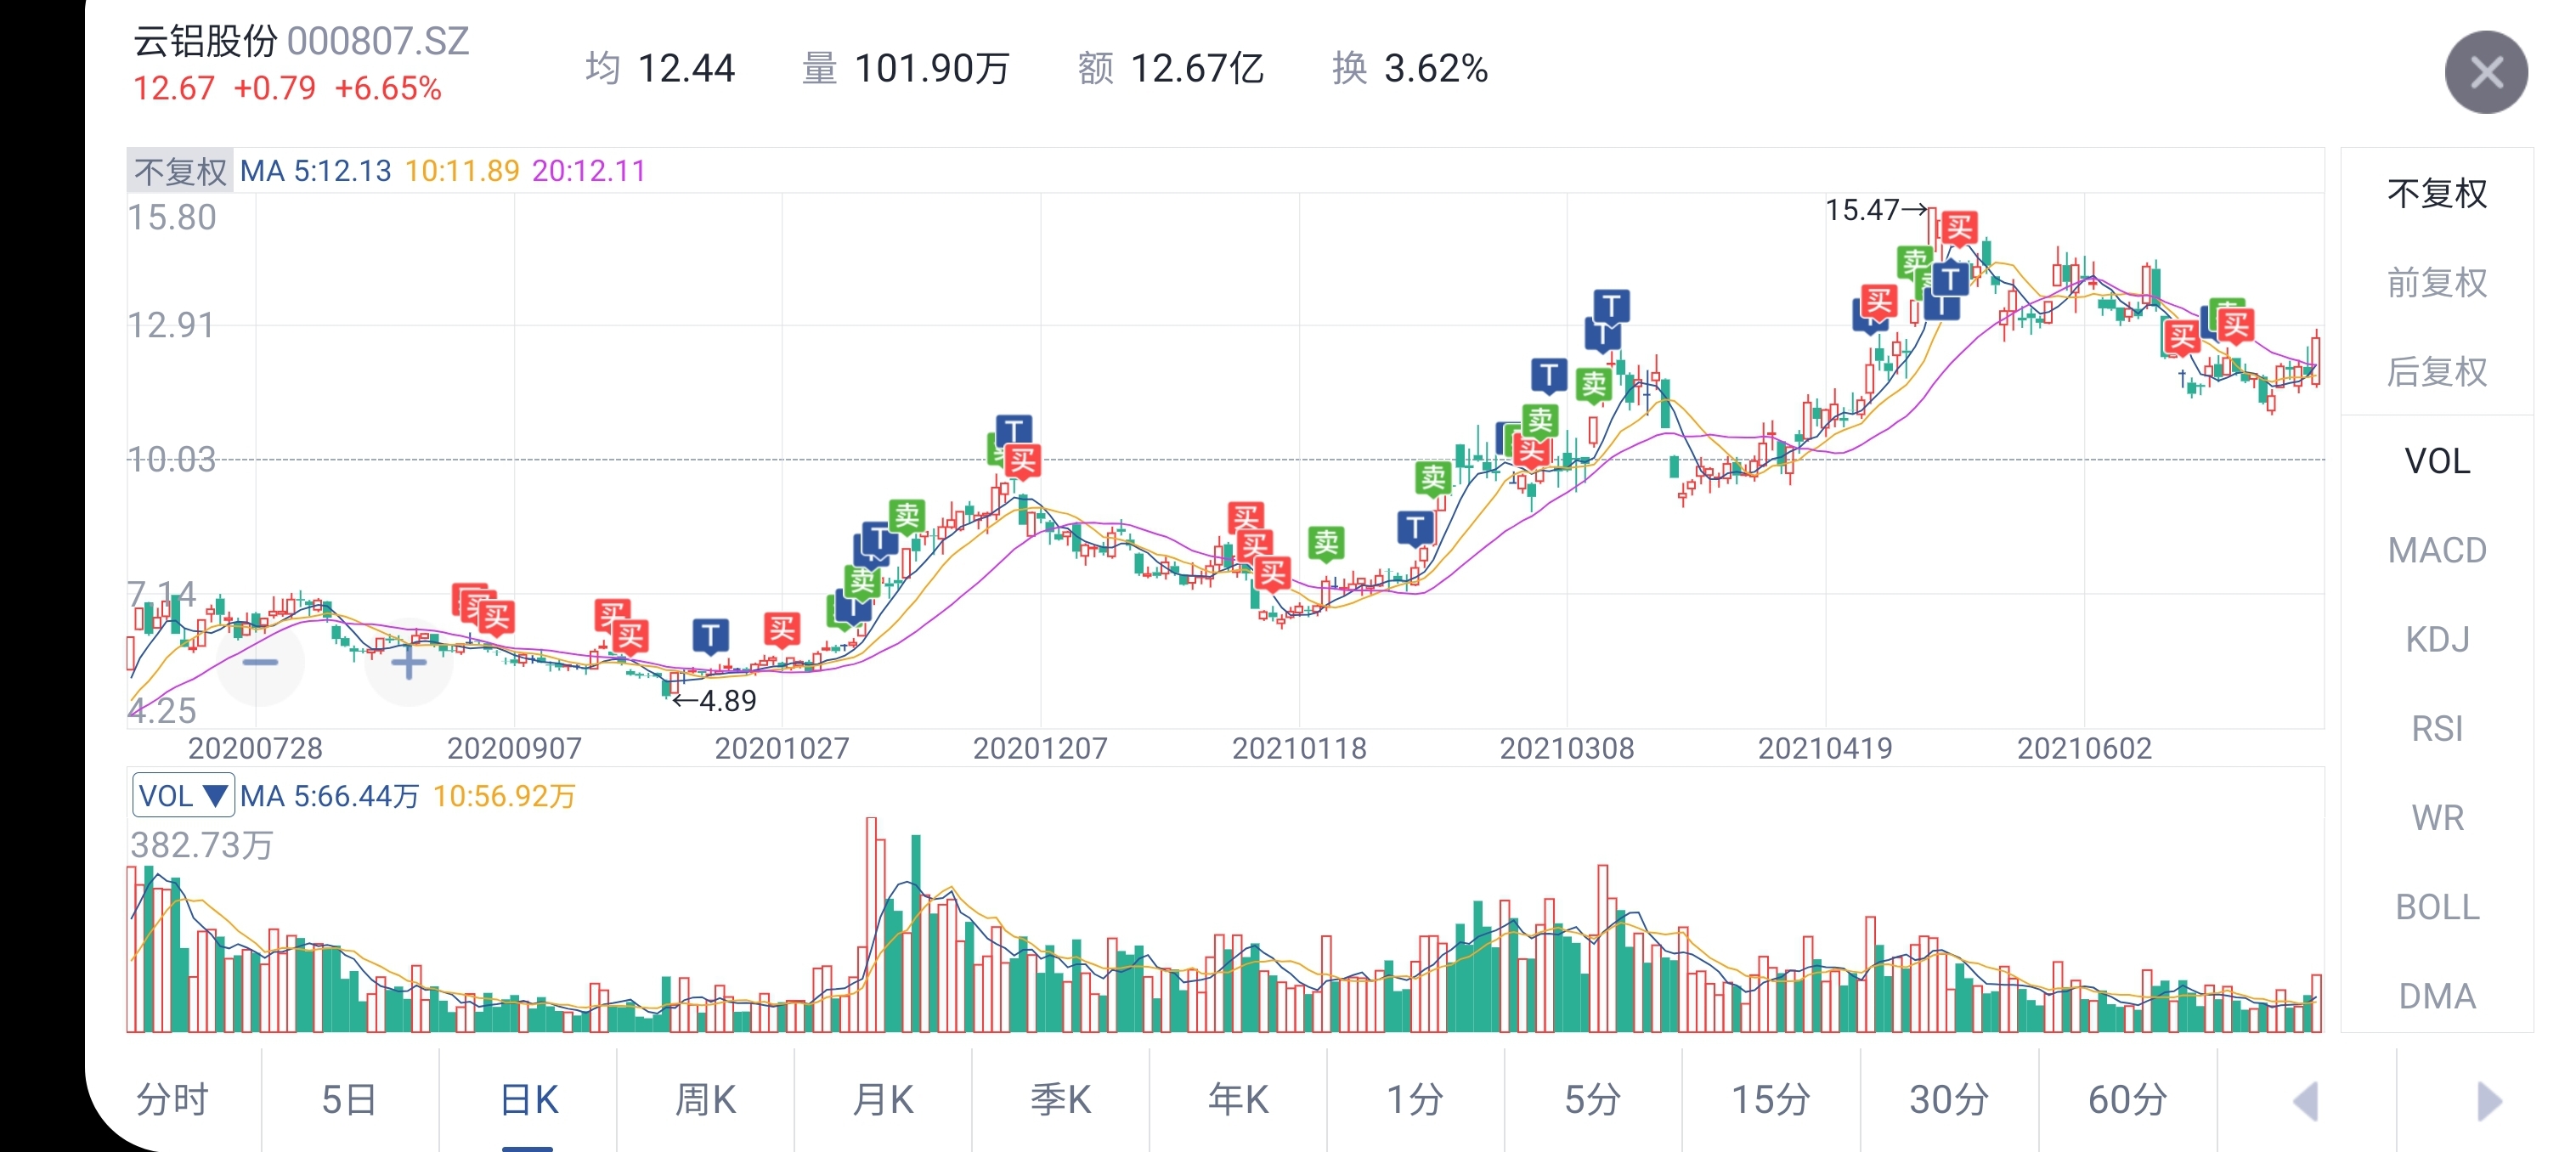
Task: Tap the red buy marker above 20201027
Action: coord(781,629)
